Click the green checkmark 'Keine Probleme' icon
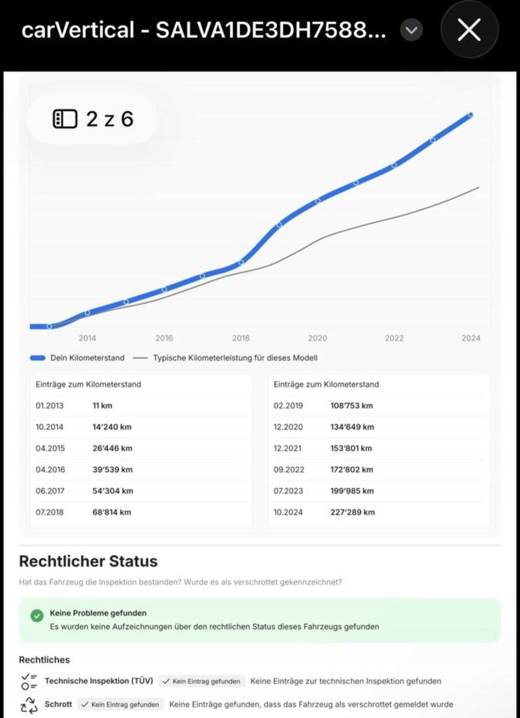The height and width of the screenshot is (718, 520). point(37,616)
